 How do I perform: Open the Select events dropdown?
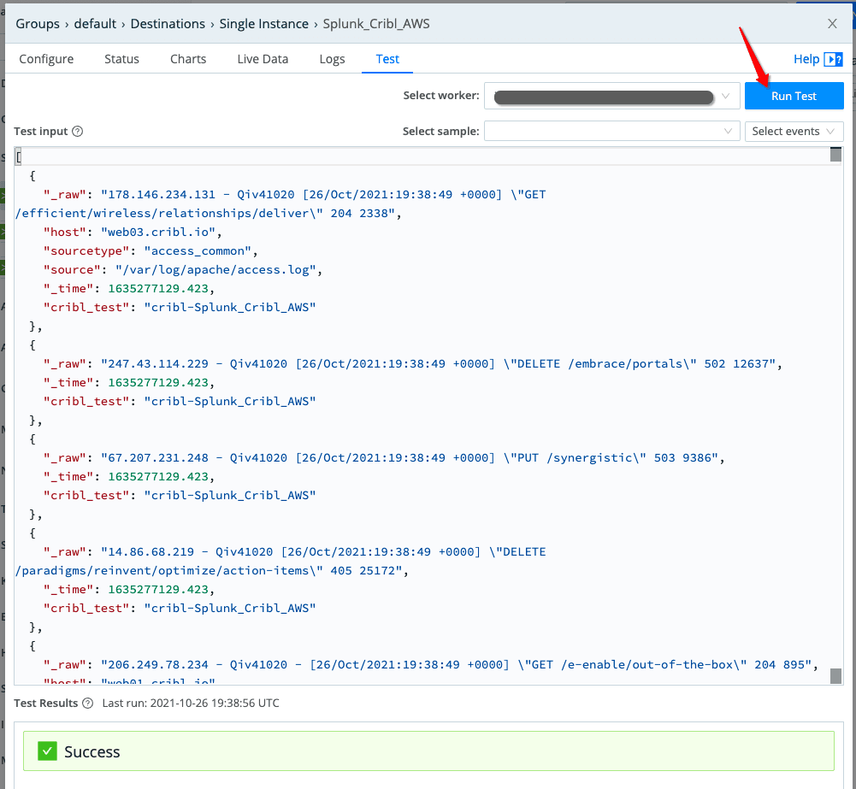point(794,132)
